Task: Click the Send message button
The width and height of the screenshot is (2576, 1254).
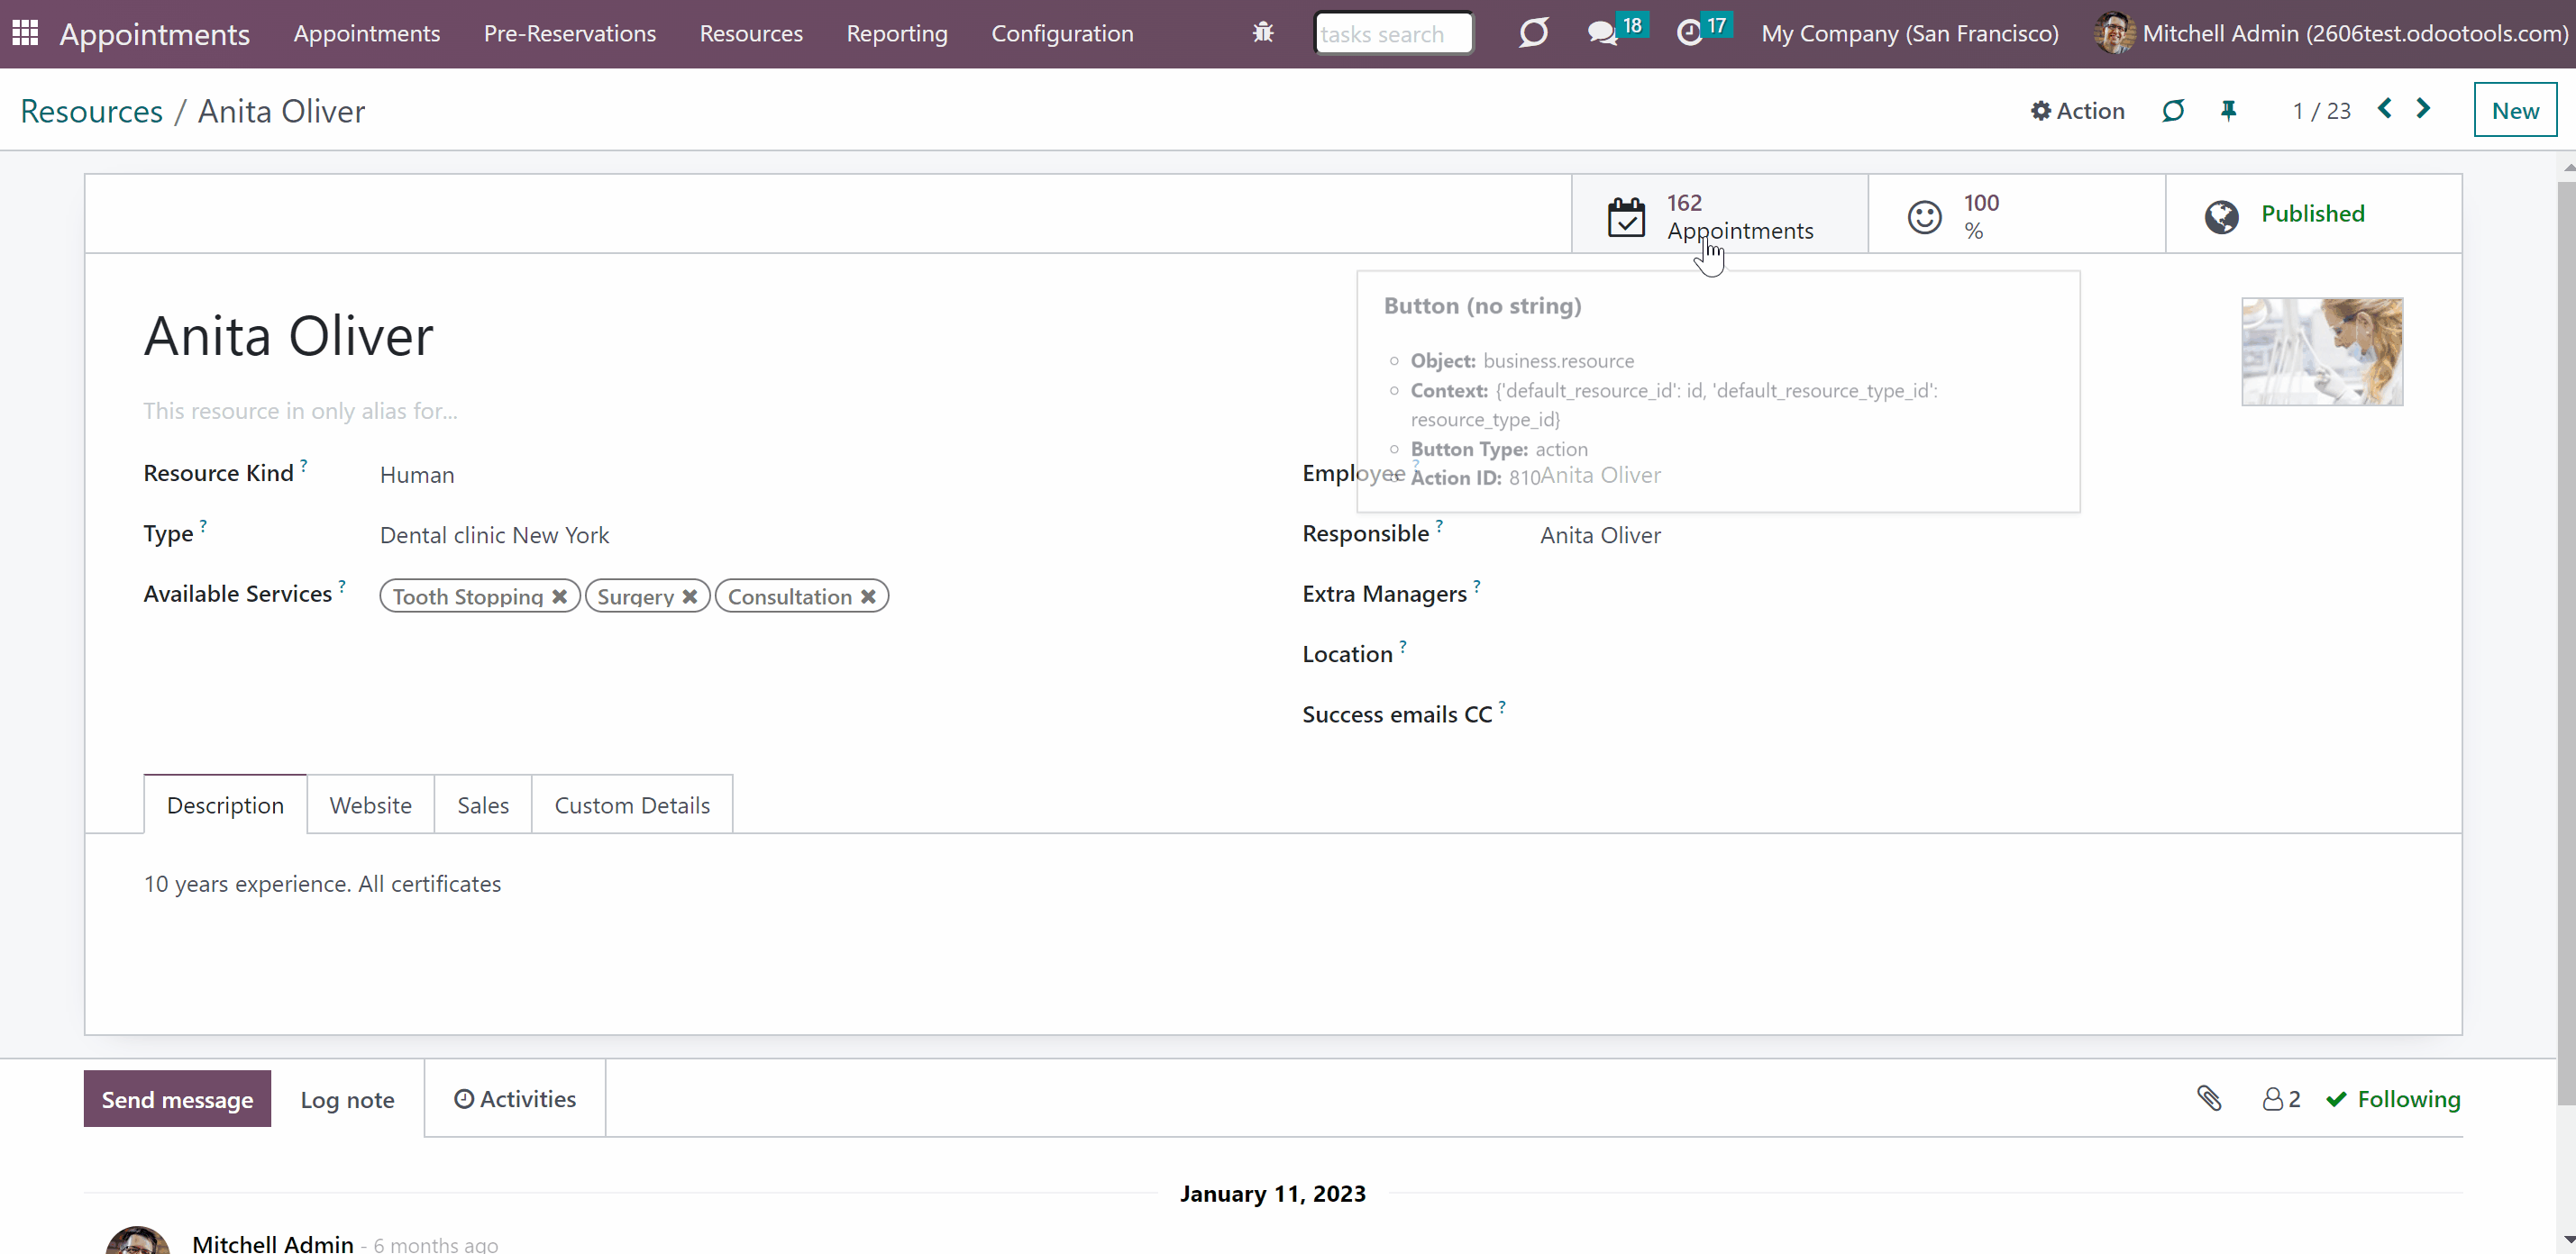Action: coord(177,1099)
